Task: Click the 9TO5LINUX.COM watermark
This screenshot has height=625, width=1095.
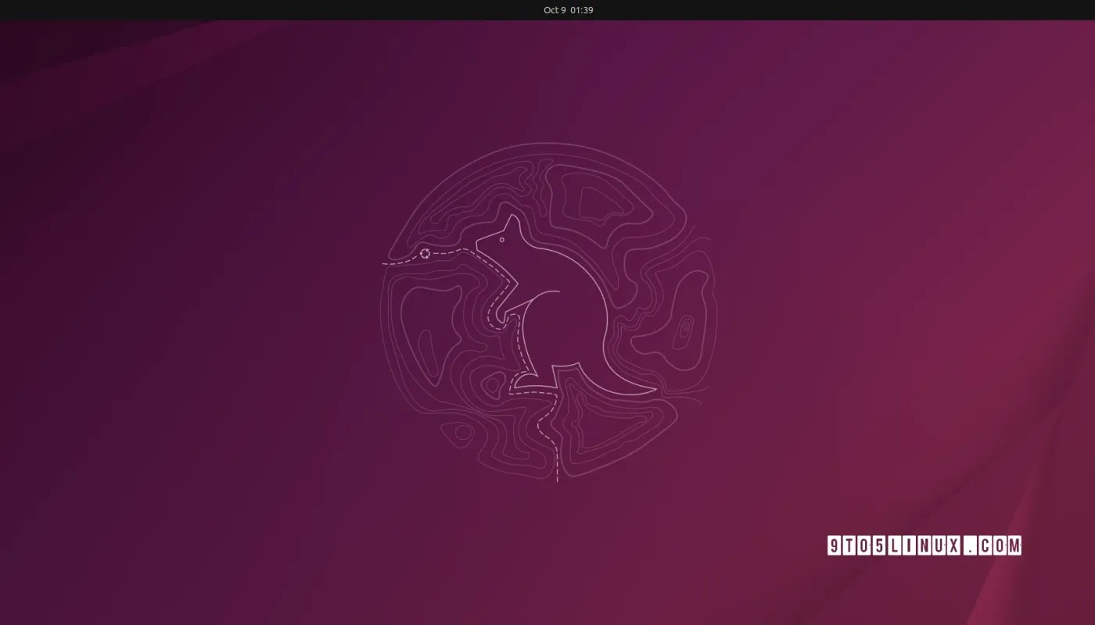Action: [x=926, y=545]
